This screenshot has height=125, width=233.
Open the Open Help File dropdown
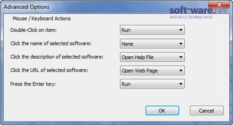pos(152,57)
